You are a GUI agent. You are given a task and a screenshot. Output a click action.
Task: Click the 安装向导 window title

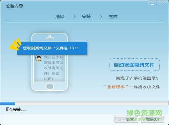[x=14, y=6]
